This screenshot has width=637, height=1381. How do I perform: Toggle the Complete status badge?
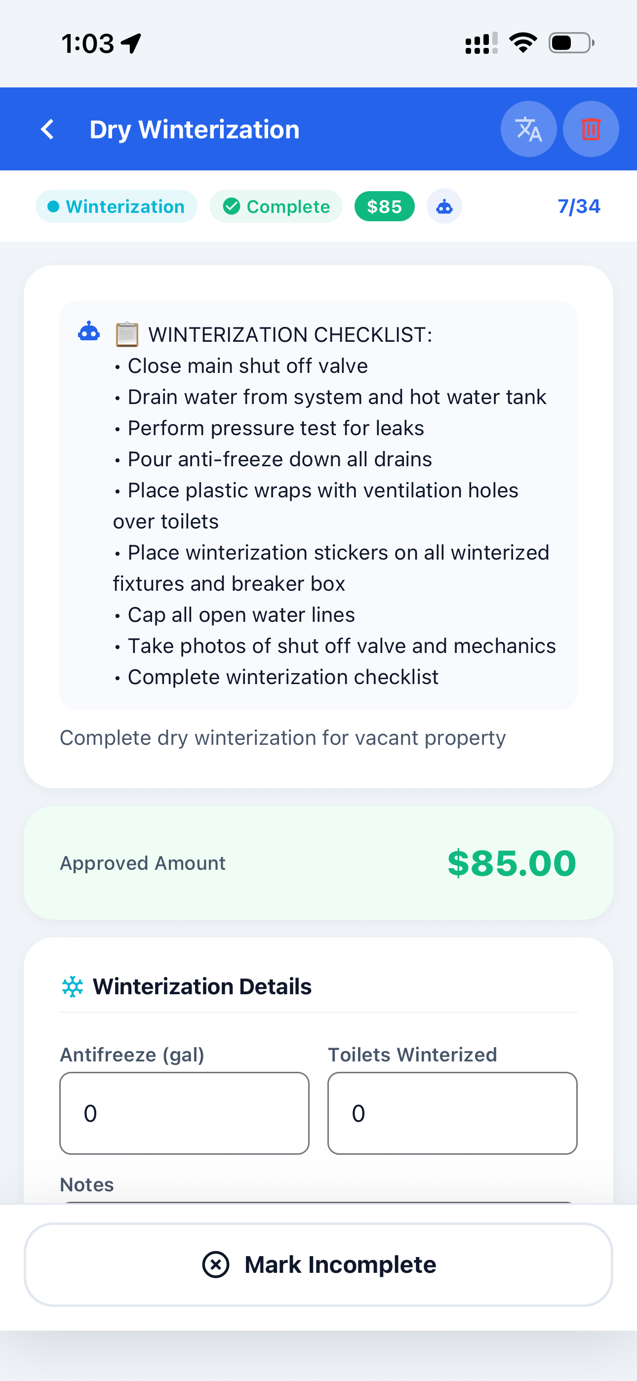click(276, 206)
